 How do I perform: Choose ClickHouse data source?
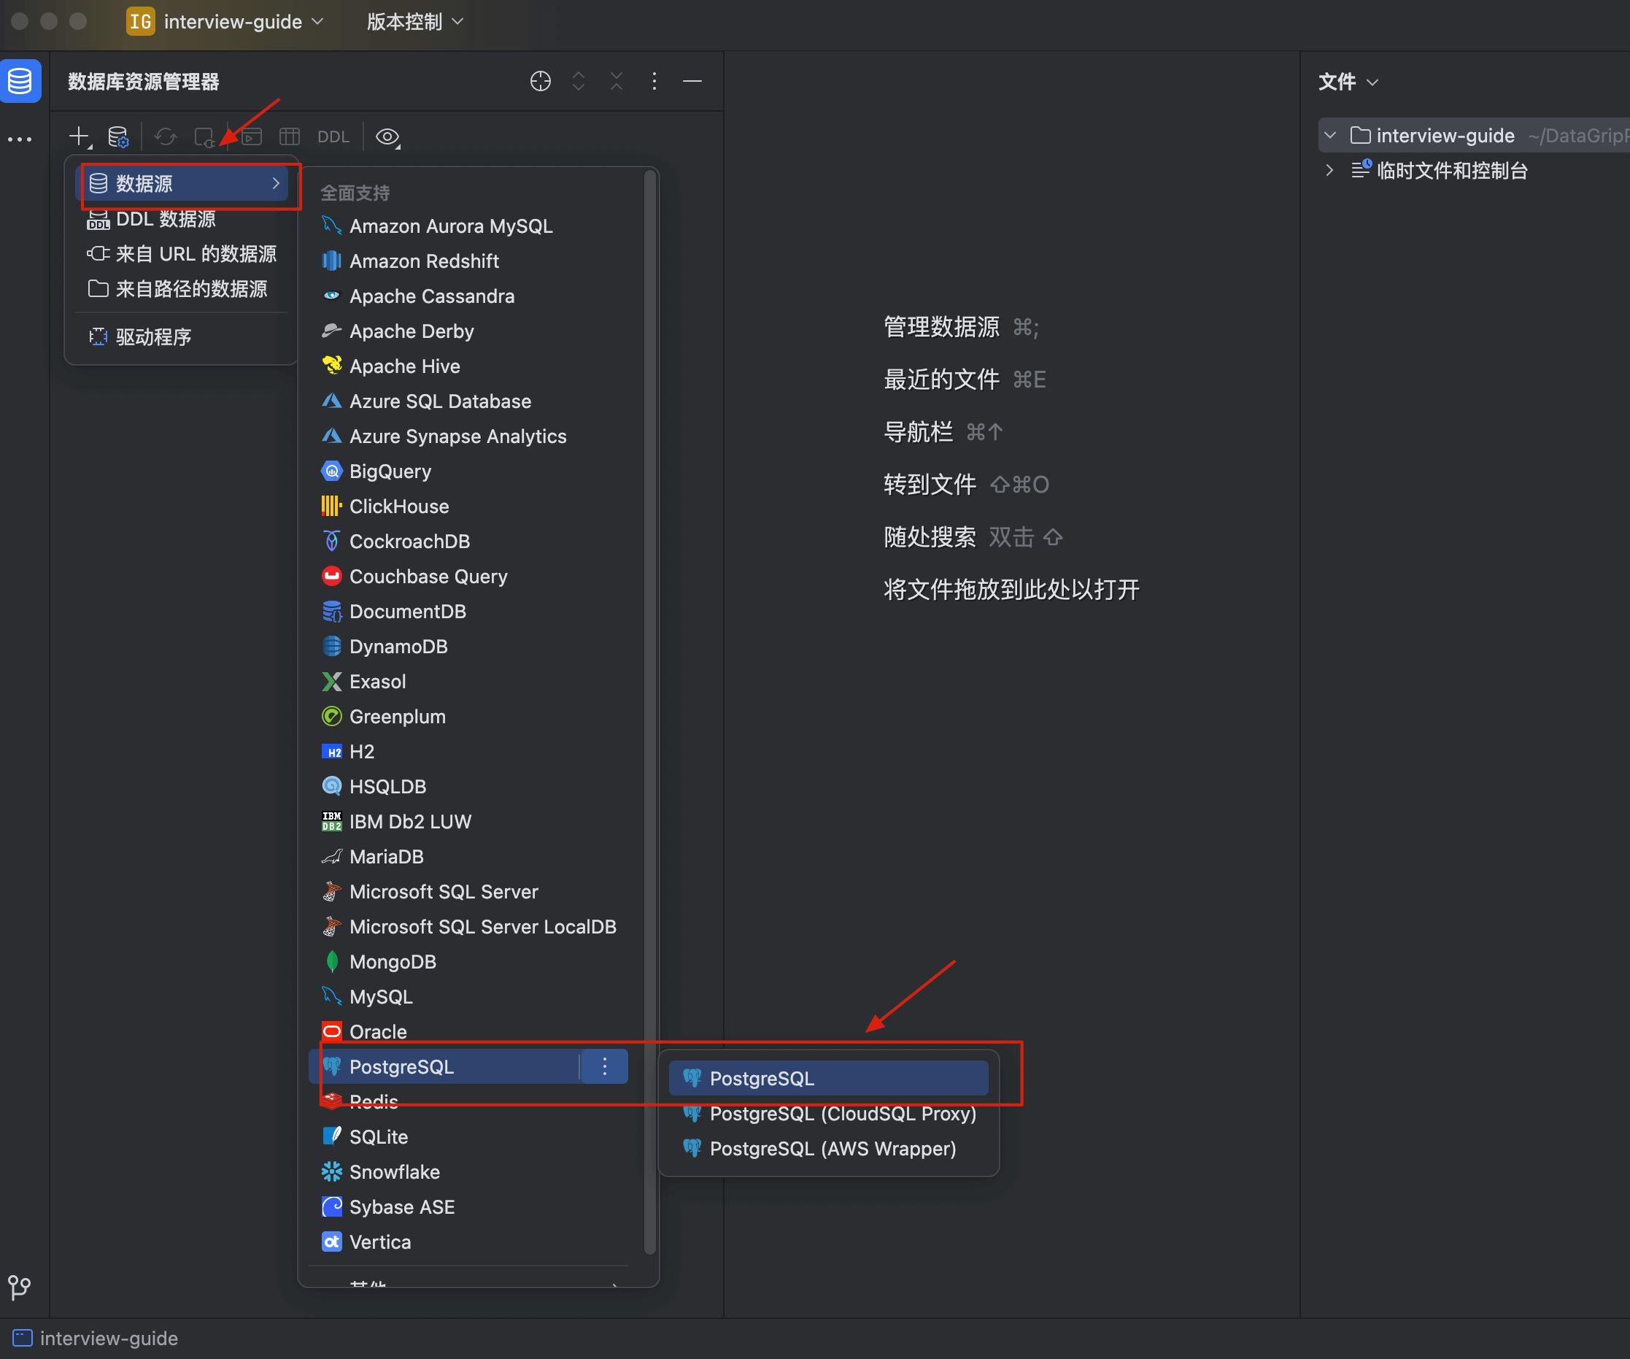pos(469,507)
